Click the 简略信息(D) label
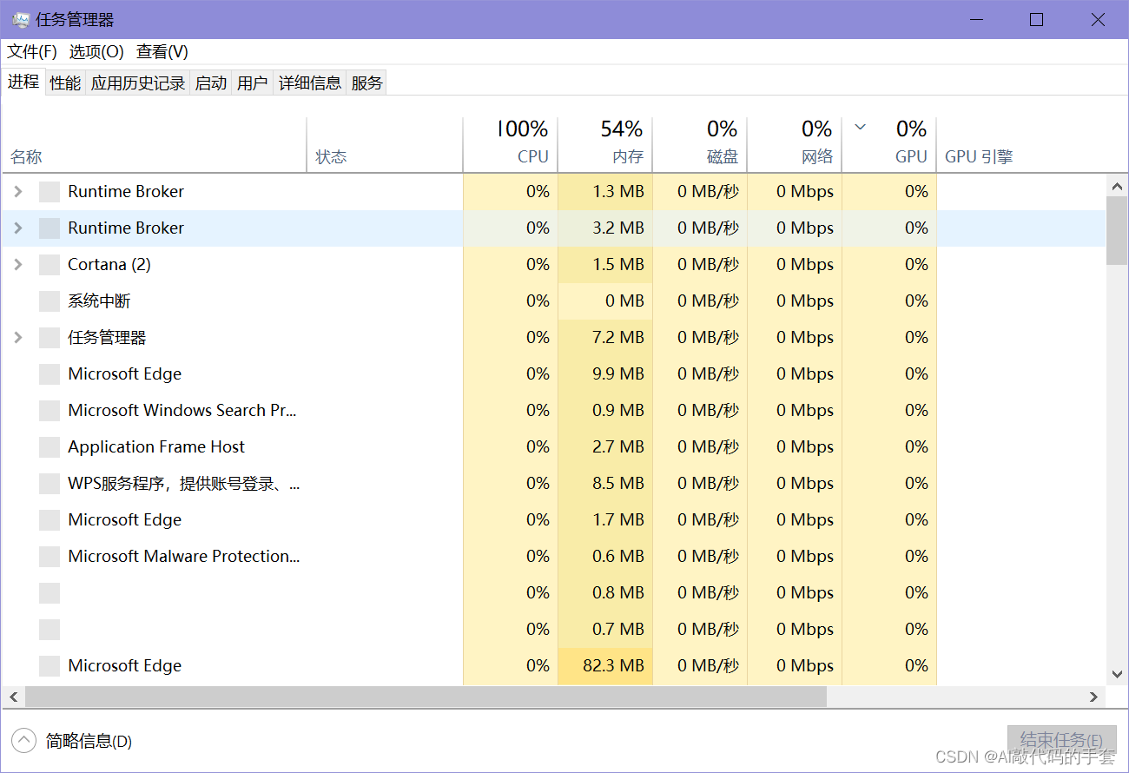 pyautogui.click(x=89, y=741)
